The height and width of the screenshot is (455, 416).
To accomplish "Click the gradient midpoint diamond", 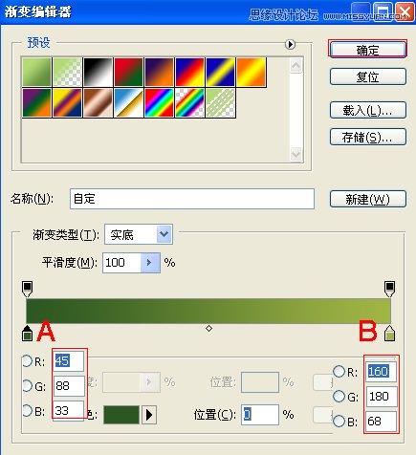I will coord(208,328).
